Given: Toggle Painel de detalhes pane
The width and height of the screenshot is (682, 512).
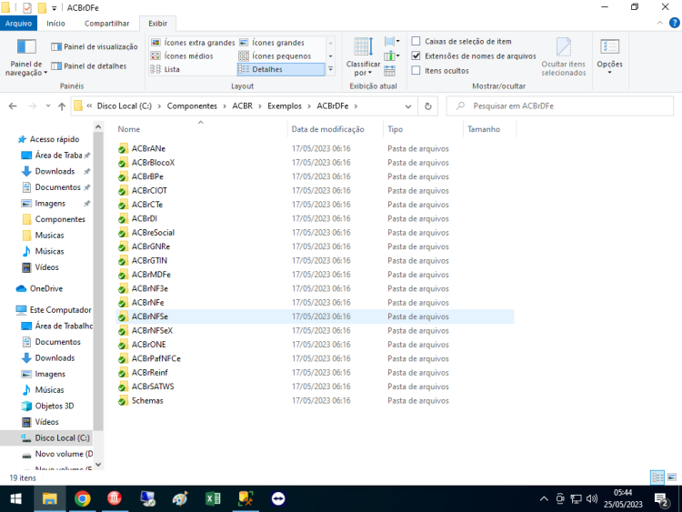Looking at the screenshot, I should coord(89,66).
